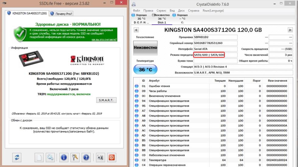The image size is (298, 167).
Task: Click the blue question mark help icon
Action: 86,157
